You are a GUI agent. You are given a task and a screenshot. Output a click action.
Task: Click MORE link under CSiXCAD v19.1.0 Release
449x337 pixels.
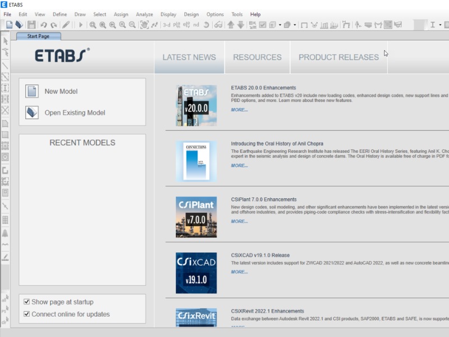[239, 272]
